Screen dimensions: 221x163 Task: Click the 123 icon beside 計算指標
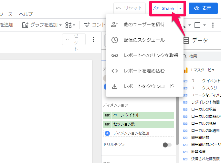click(185, 152)
